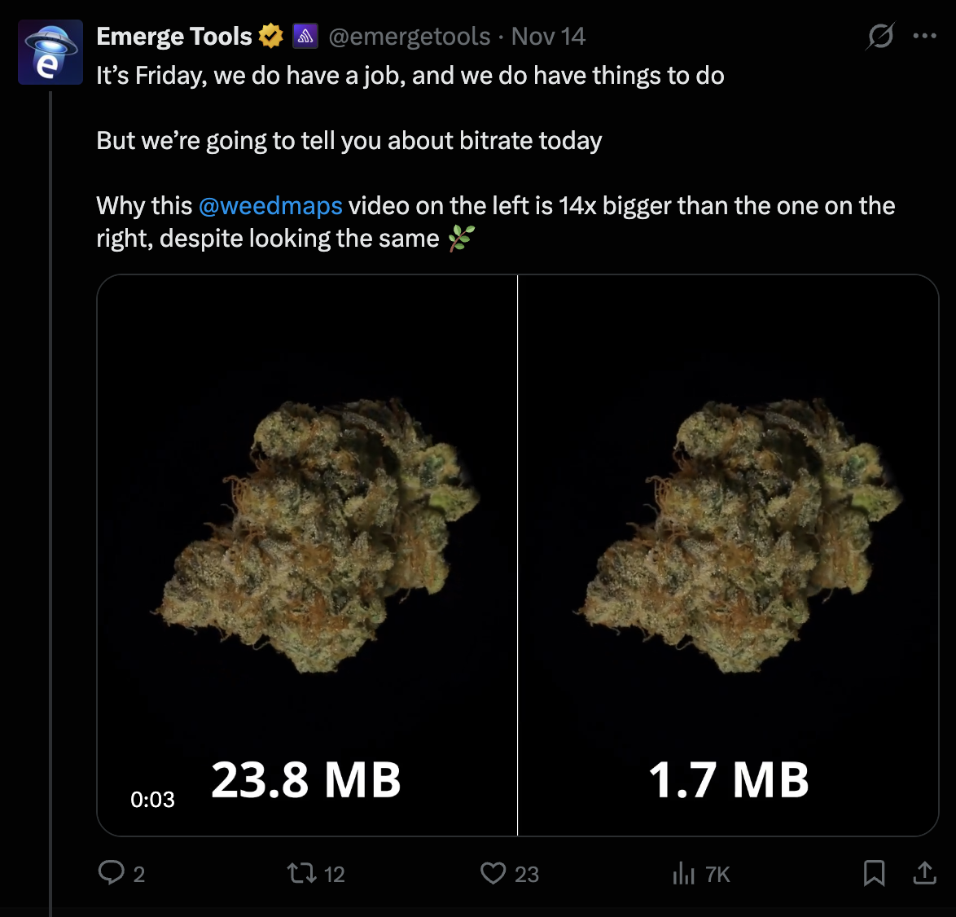Open the Nov 14 post timestamp

point(548,37)
